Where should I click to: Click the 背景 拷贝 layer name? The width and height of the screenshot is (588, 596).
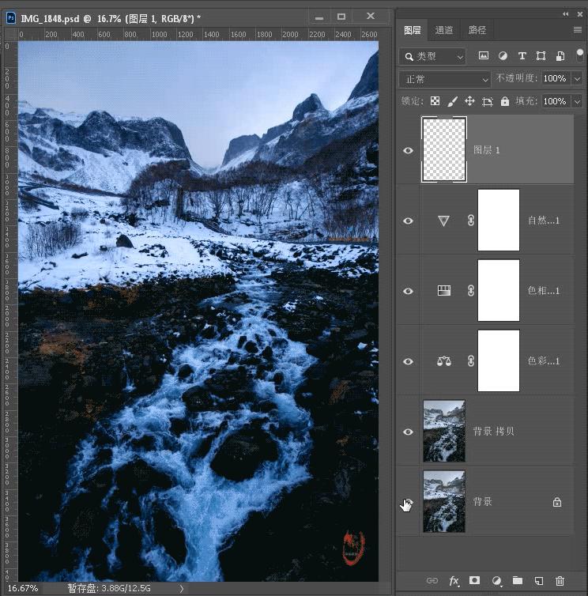coord(493,431)
